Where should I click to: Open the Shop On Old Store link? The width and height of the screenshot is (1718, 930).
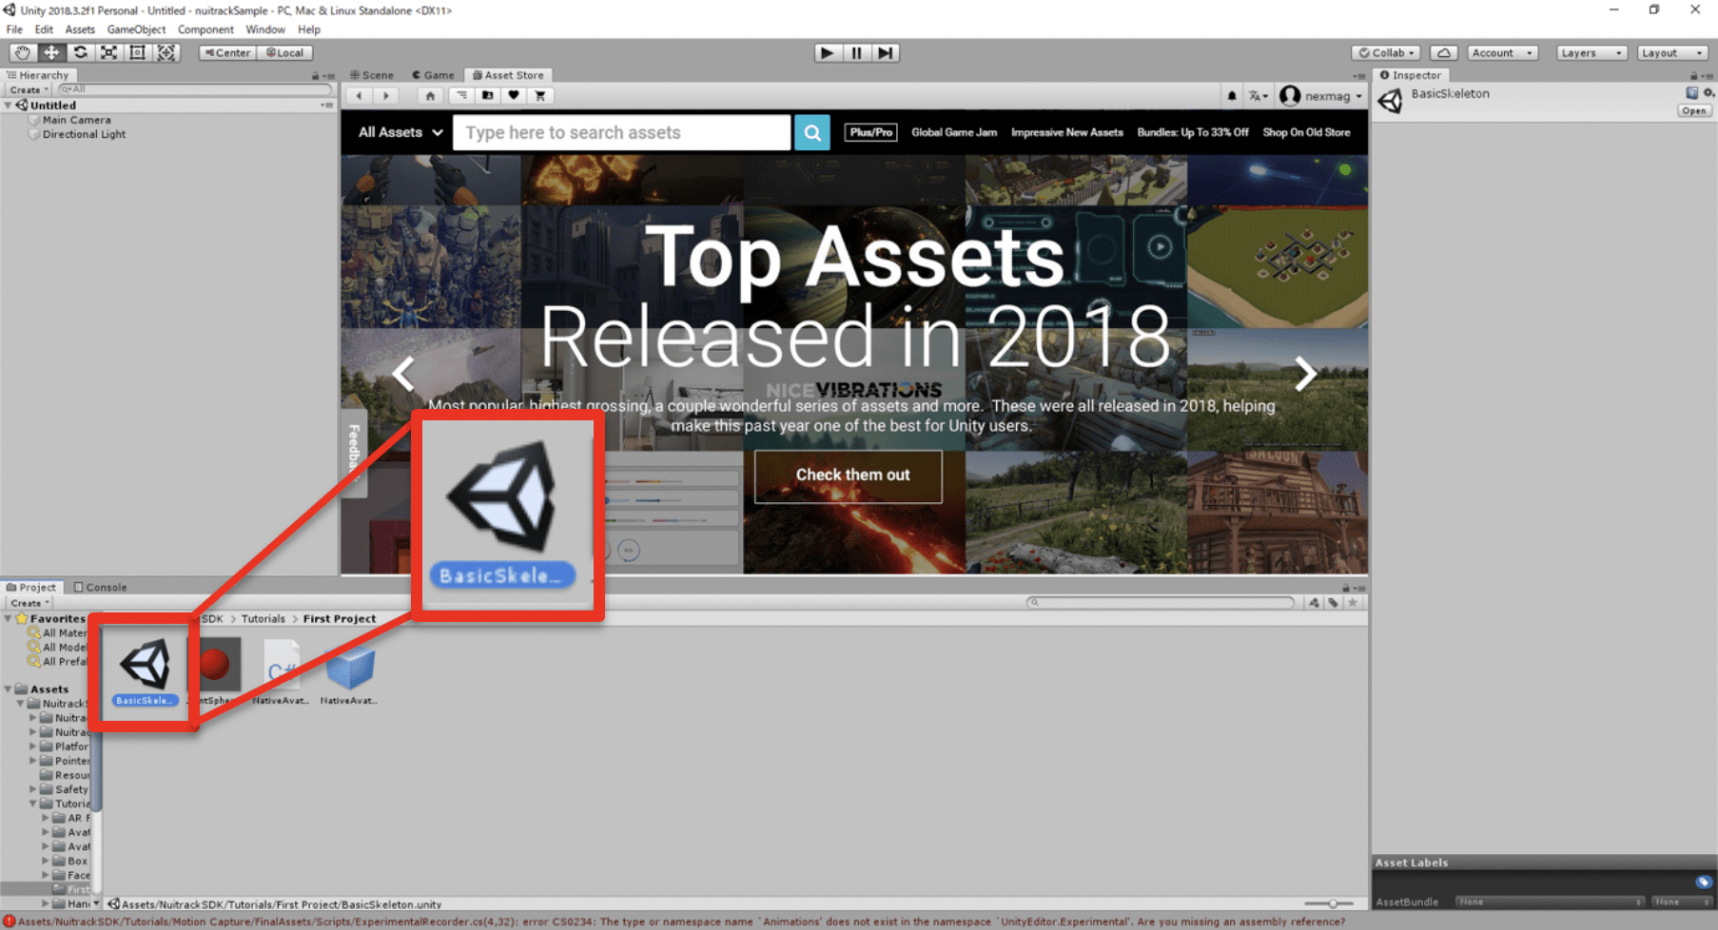tap(1306, 133)
